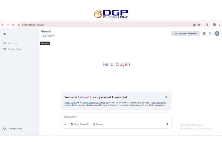Click the microphone voice input icon
Screen dimensions: 222x142
(167, 124)
